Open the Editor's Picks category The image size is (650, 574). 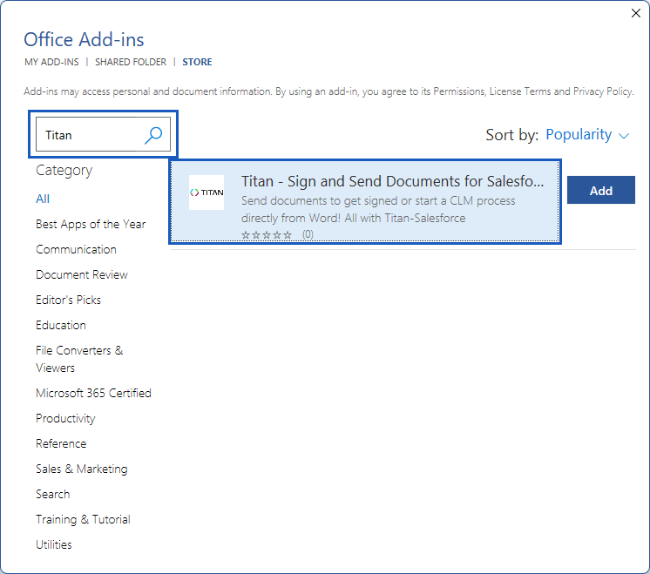point(68,300)
